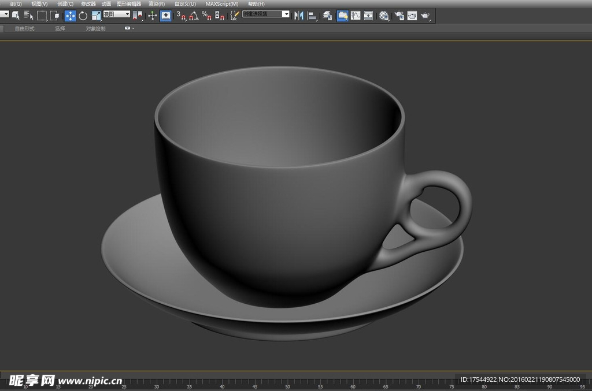Expand the reference coordinate system dropdown
Screen dimensions: 592x391
127,14
